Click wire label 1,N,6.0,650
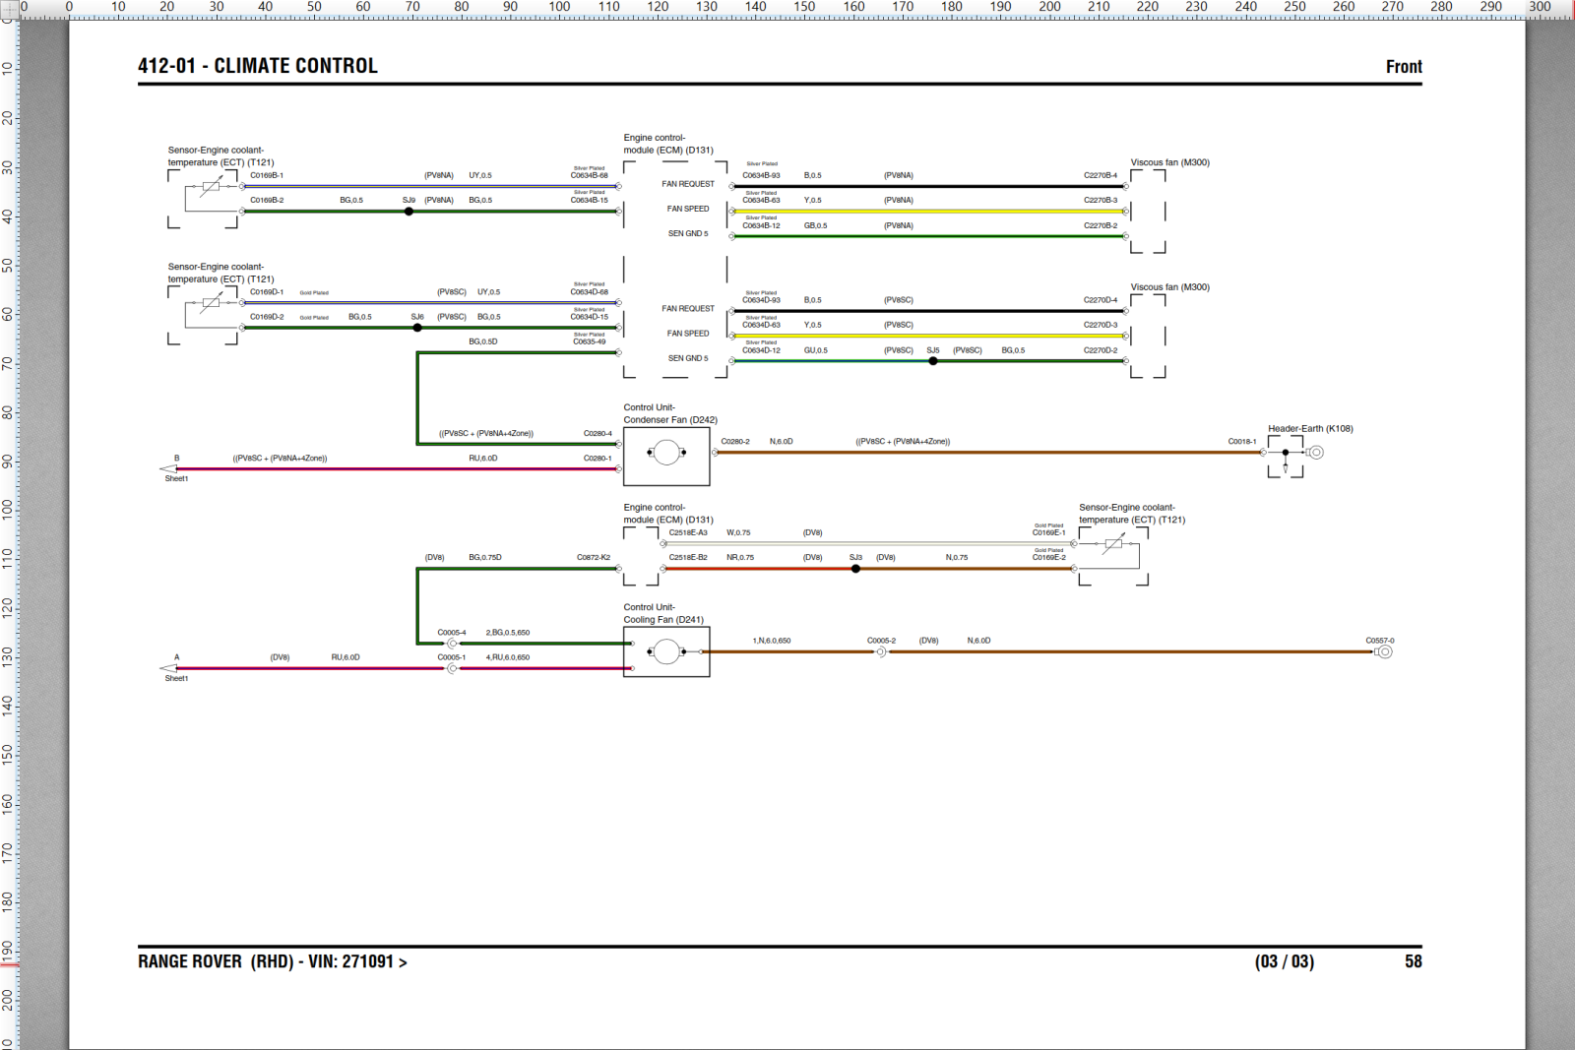The image size is (1575, 1050). click(772, 641)
